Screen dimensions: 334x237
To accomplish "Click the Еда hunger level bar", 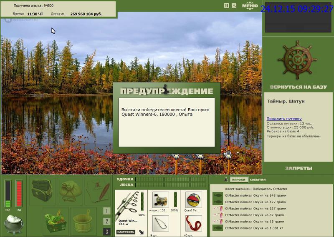I will 8,194.
